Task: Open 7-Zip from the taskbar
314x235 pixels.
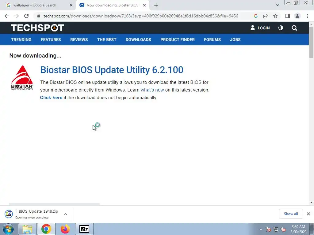Action: click(84, 229)
